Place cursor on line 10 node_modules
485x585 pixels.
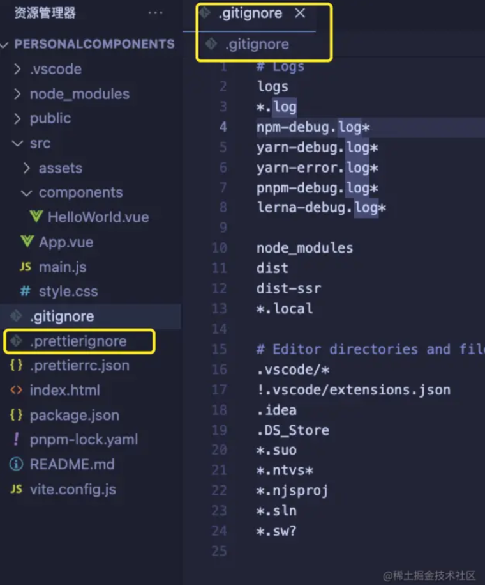click(x=304, y=247)
